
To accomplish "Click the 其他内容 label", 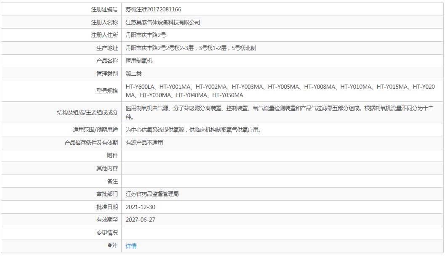I will coord(107,169).
